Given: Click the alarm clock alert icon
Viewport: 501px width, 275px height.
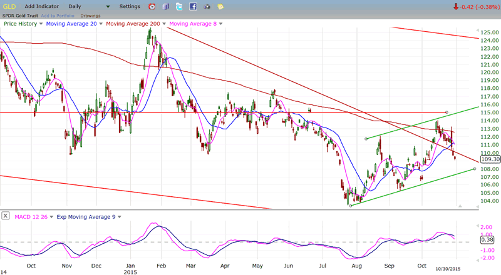Looking at the screenshot, I should 152,6.
